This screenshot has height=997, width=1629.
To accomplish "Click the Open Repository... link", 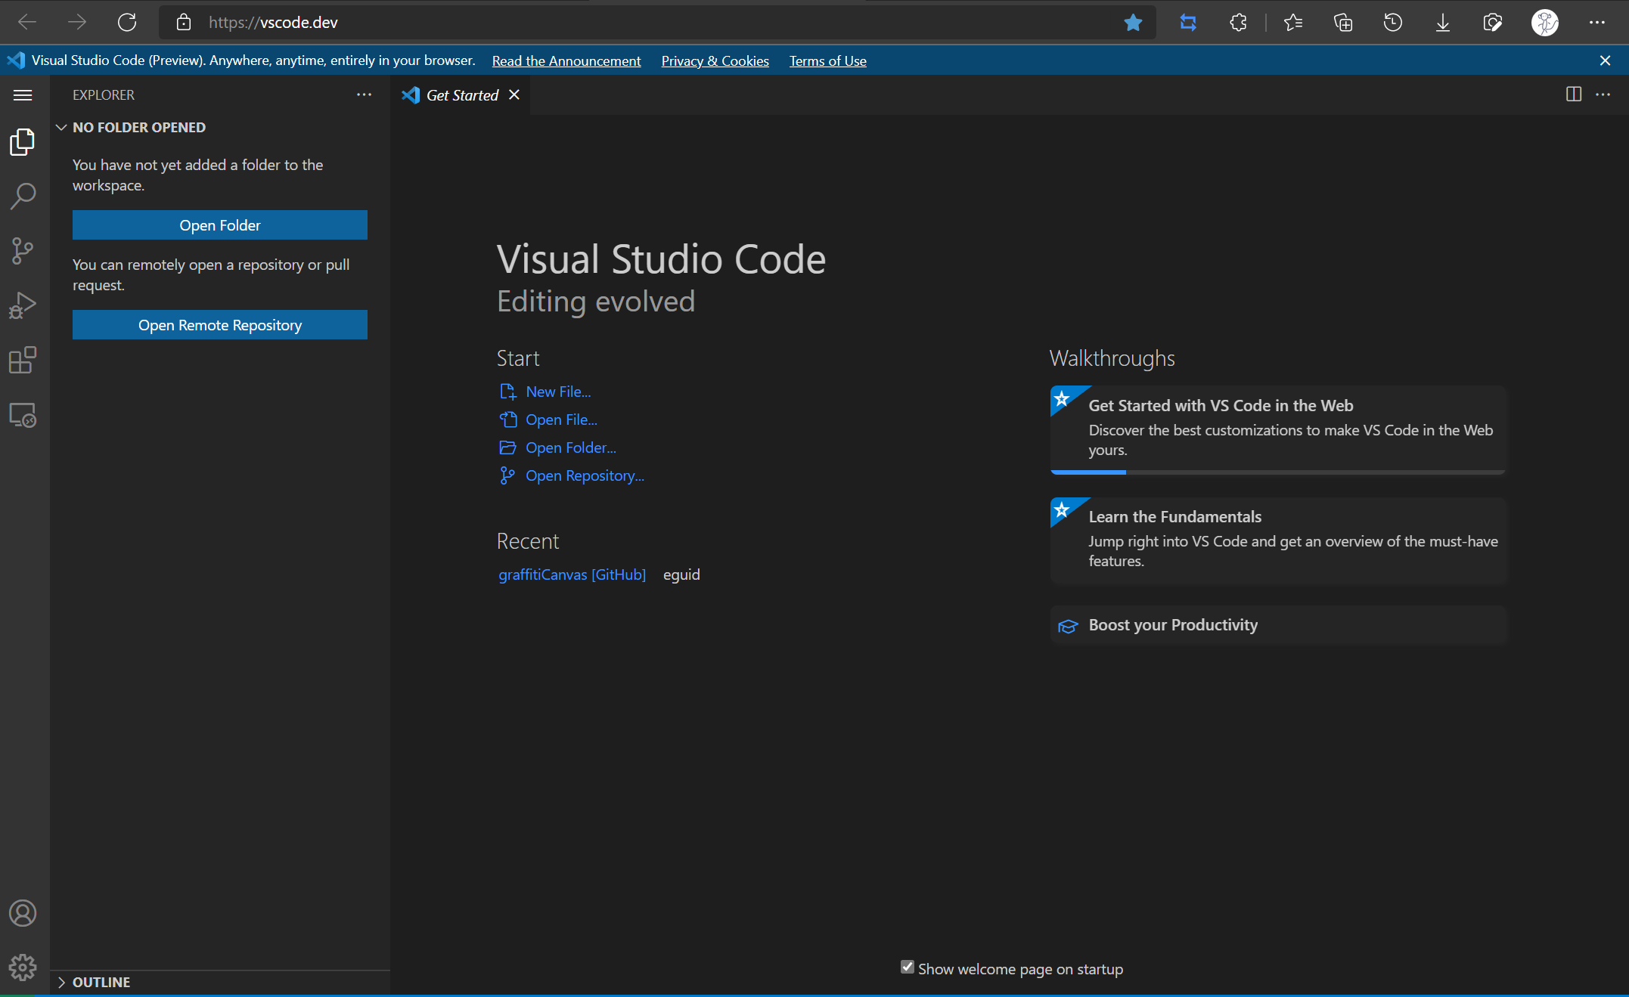I will (x=585, y=475).
